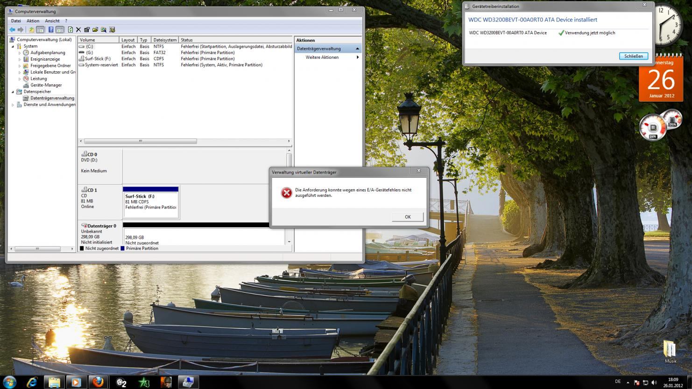Screen dimensions: 692x389
Task: Open Firefox from the taskbar
Action: tap(98, 382)
